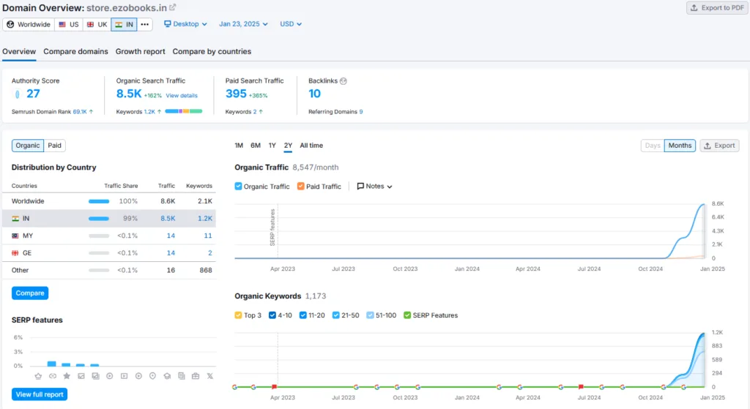Click the blue Compare button

tap(29, 293)
